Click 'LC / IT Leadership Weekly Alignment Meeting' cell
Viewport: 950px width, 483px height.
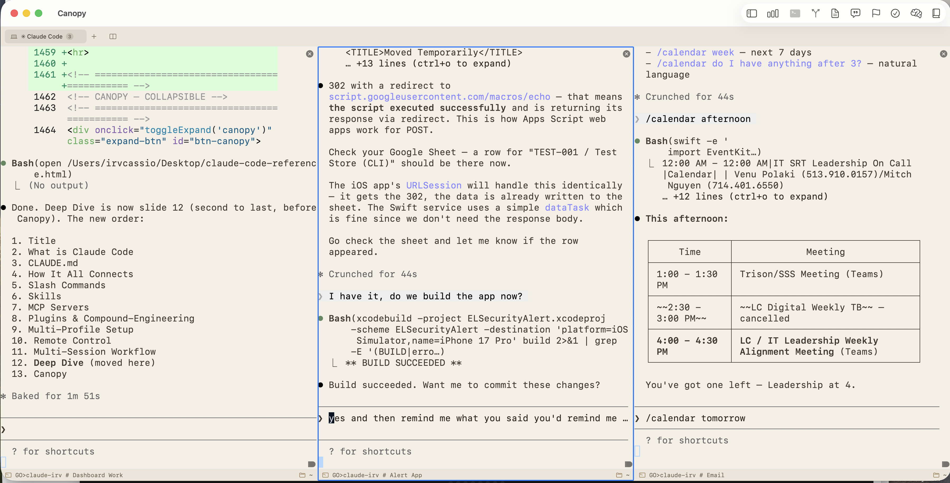point(825,346)
